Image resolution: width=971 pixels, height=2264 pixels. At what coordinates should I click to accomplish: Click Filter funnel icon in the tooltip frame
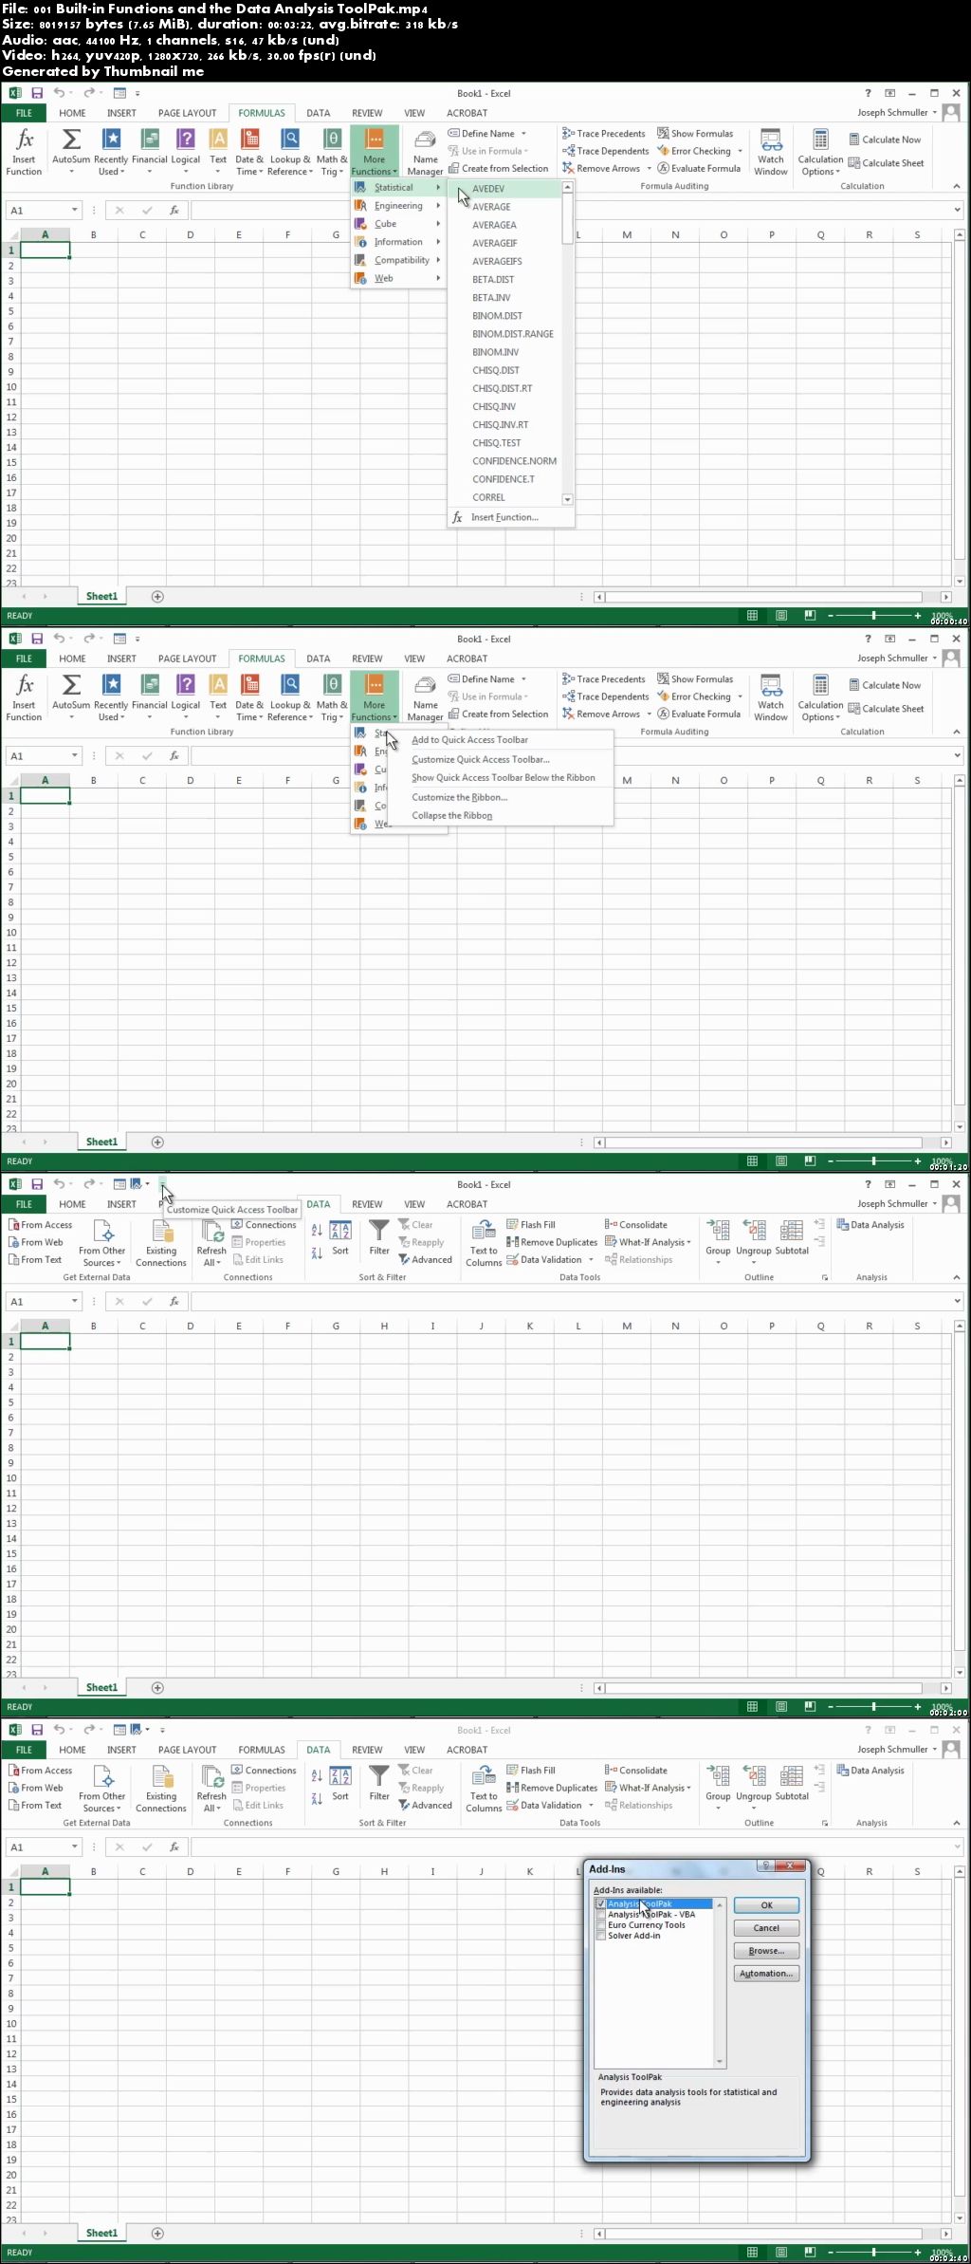pyautogui.click(x=379, y=1231)
